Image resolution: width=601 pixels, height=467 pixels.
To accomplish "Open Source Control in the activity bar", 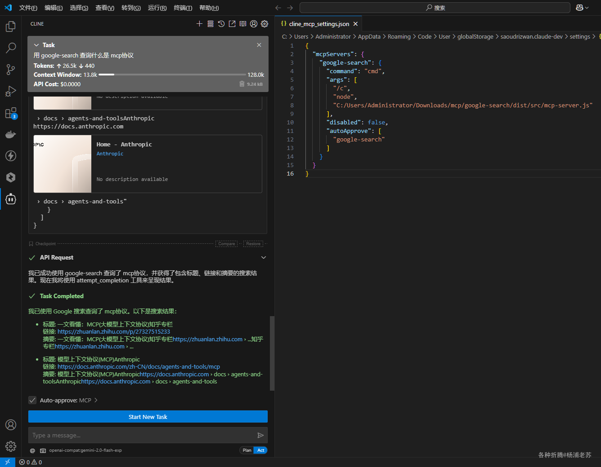I will 11,70.
